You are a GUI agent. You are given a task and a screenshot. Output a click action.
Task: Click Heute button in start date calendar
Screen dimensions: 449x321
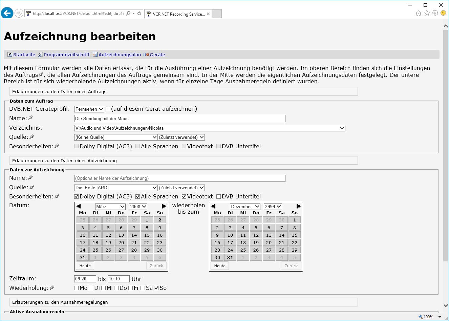[x=85, y=266]
